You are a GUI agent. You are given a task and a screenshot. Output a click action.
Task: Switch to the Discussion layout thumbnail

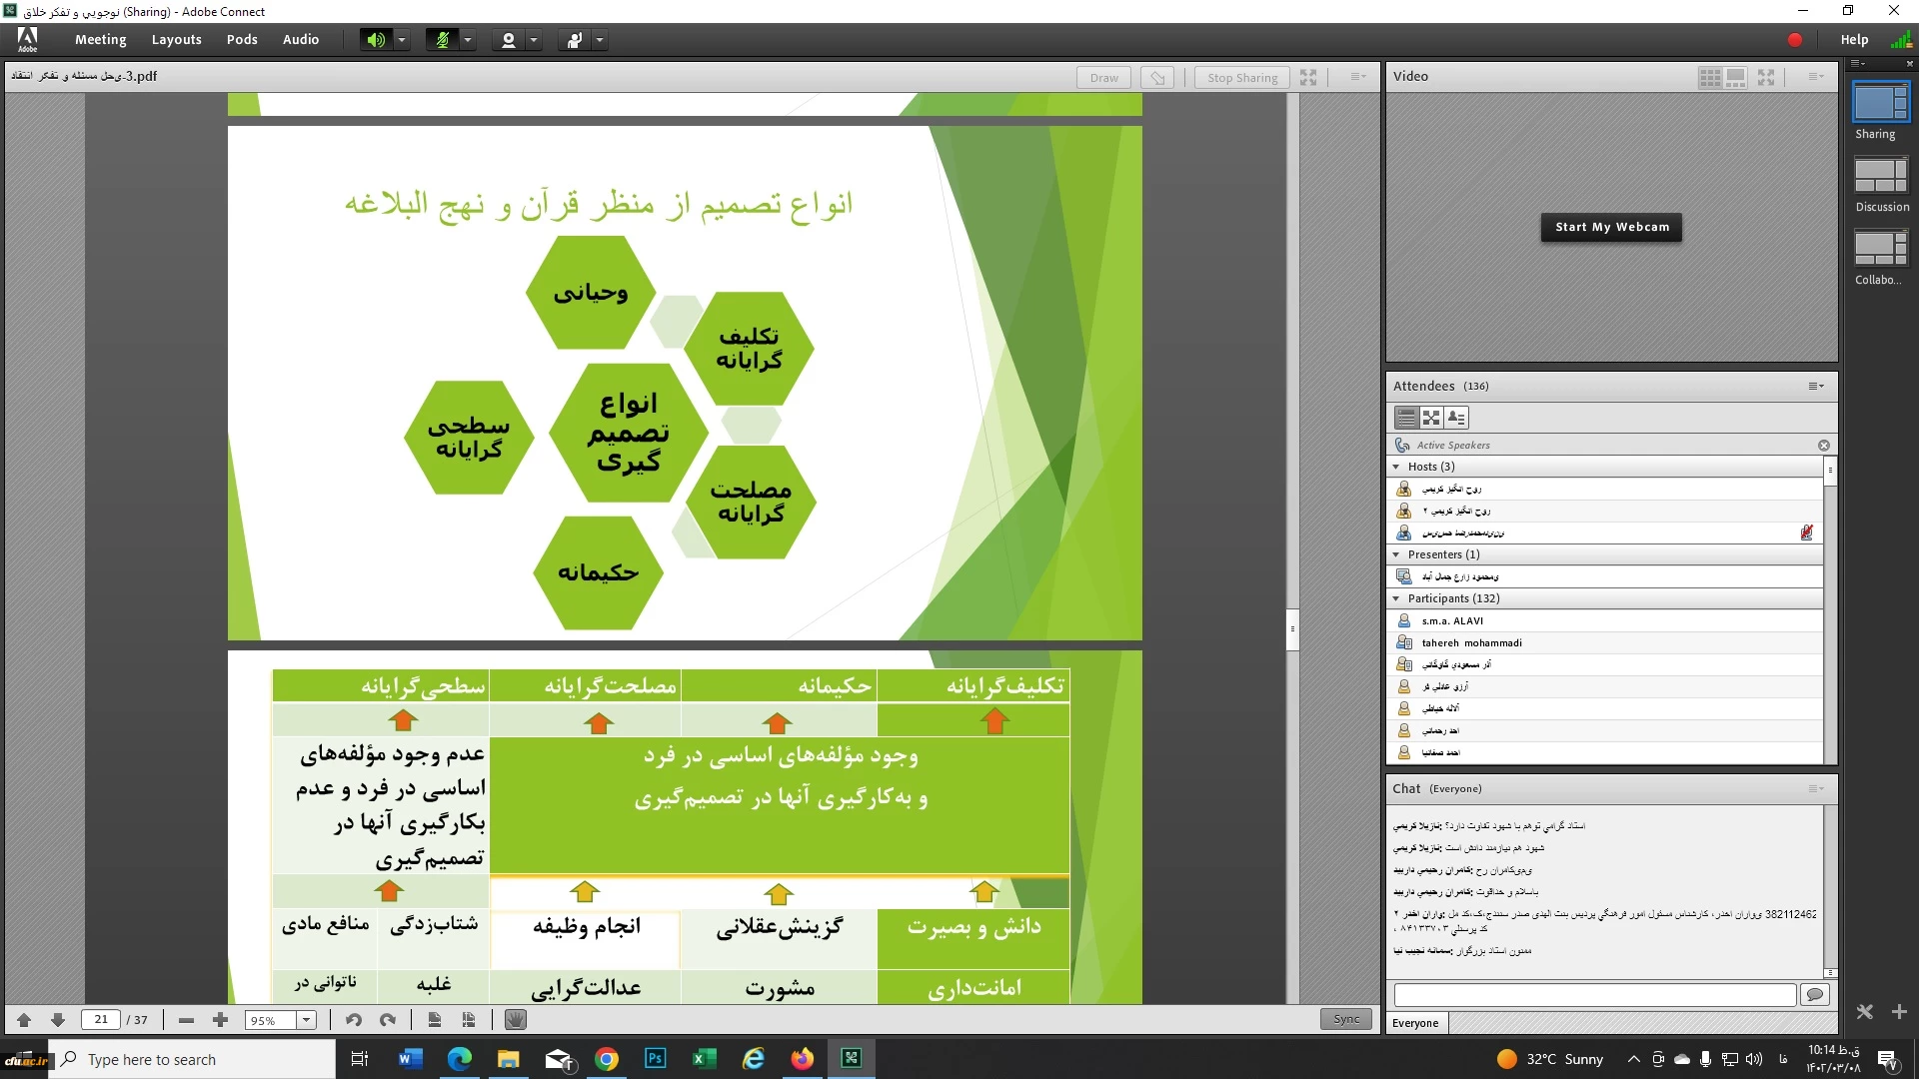tap(1881, 176)
